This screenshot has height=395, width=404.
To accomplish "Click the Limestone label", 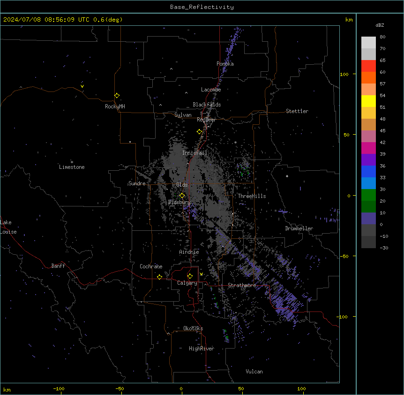I will coord(72,167).
